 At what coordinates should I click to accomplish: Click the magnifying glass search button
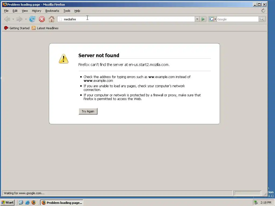point(262,19)
